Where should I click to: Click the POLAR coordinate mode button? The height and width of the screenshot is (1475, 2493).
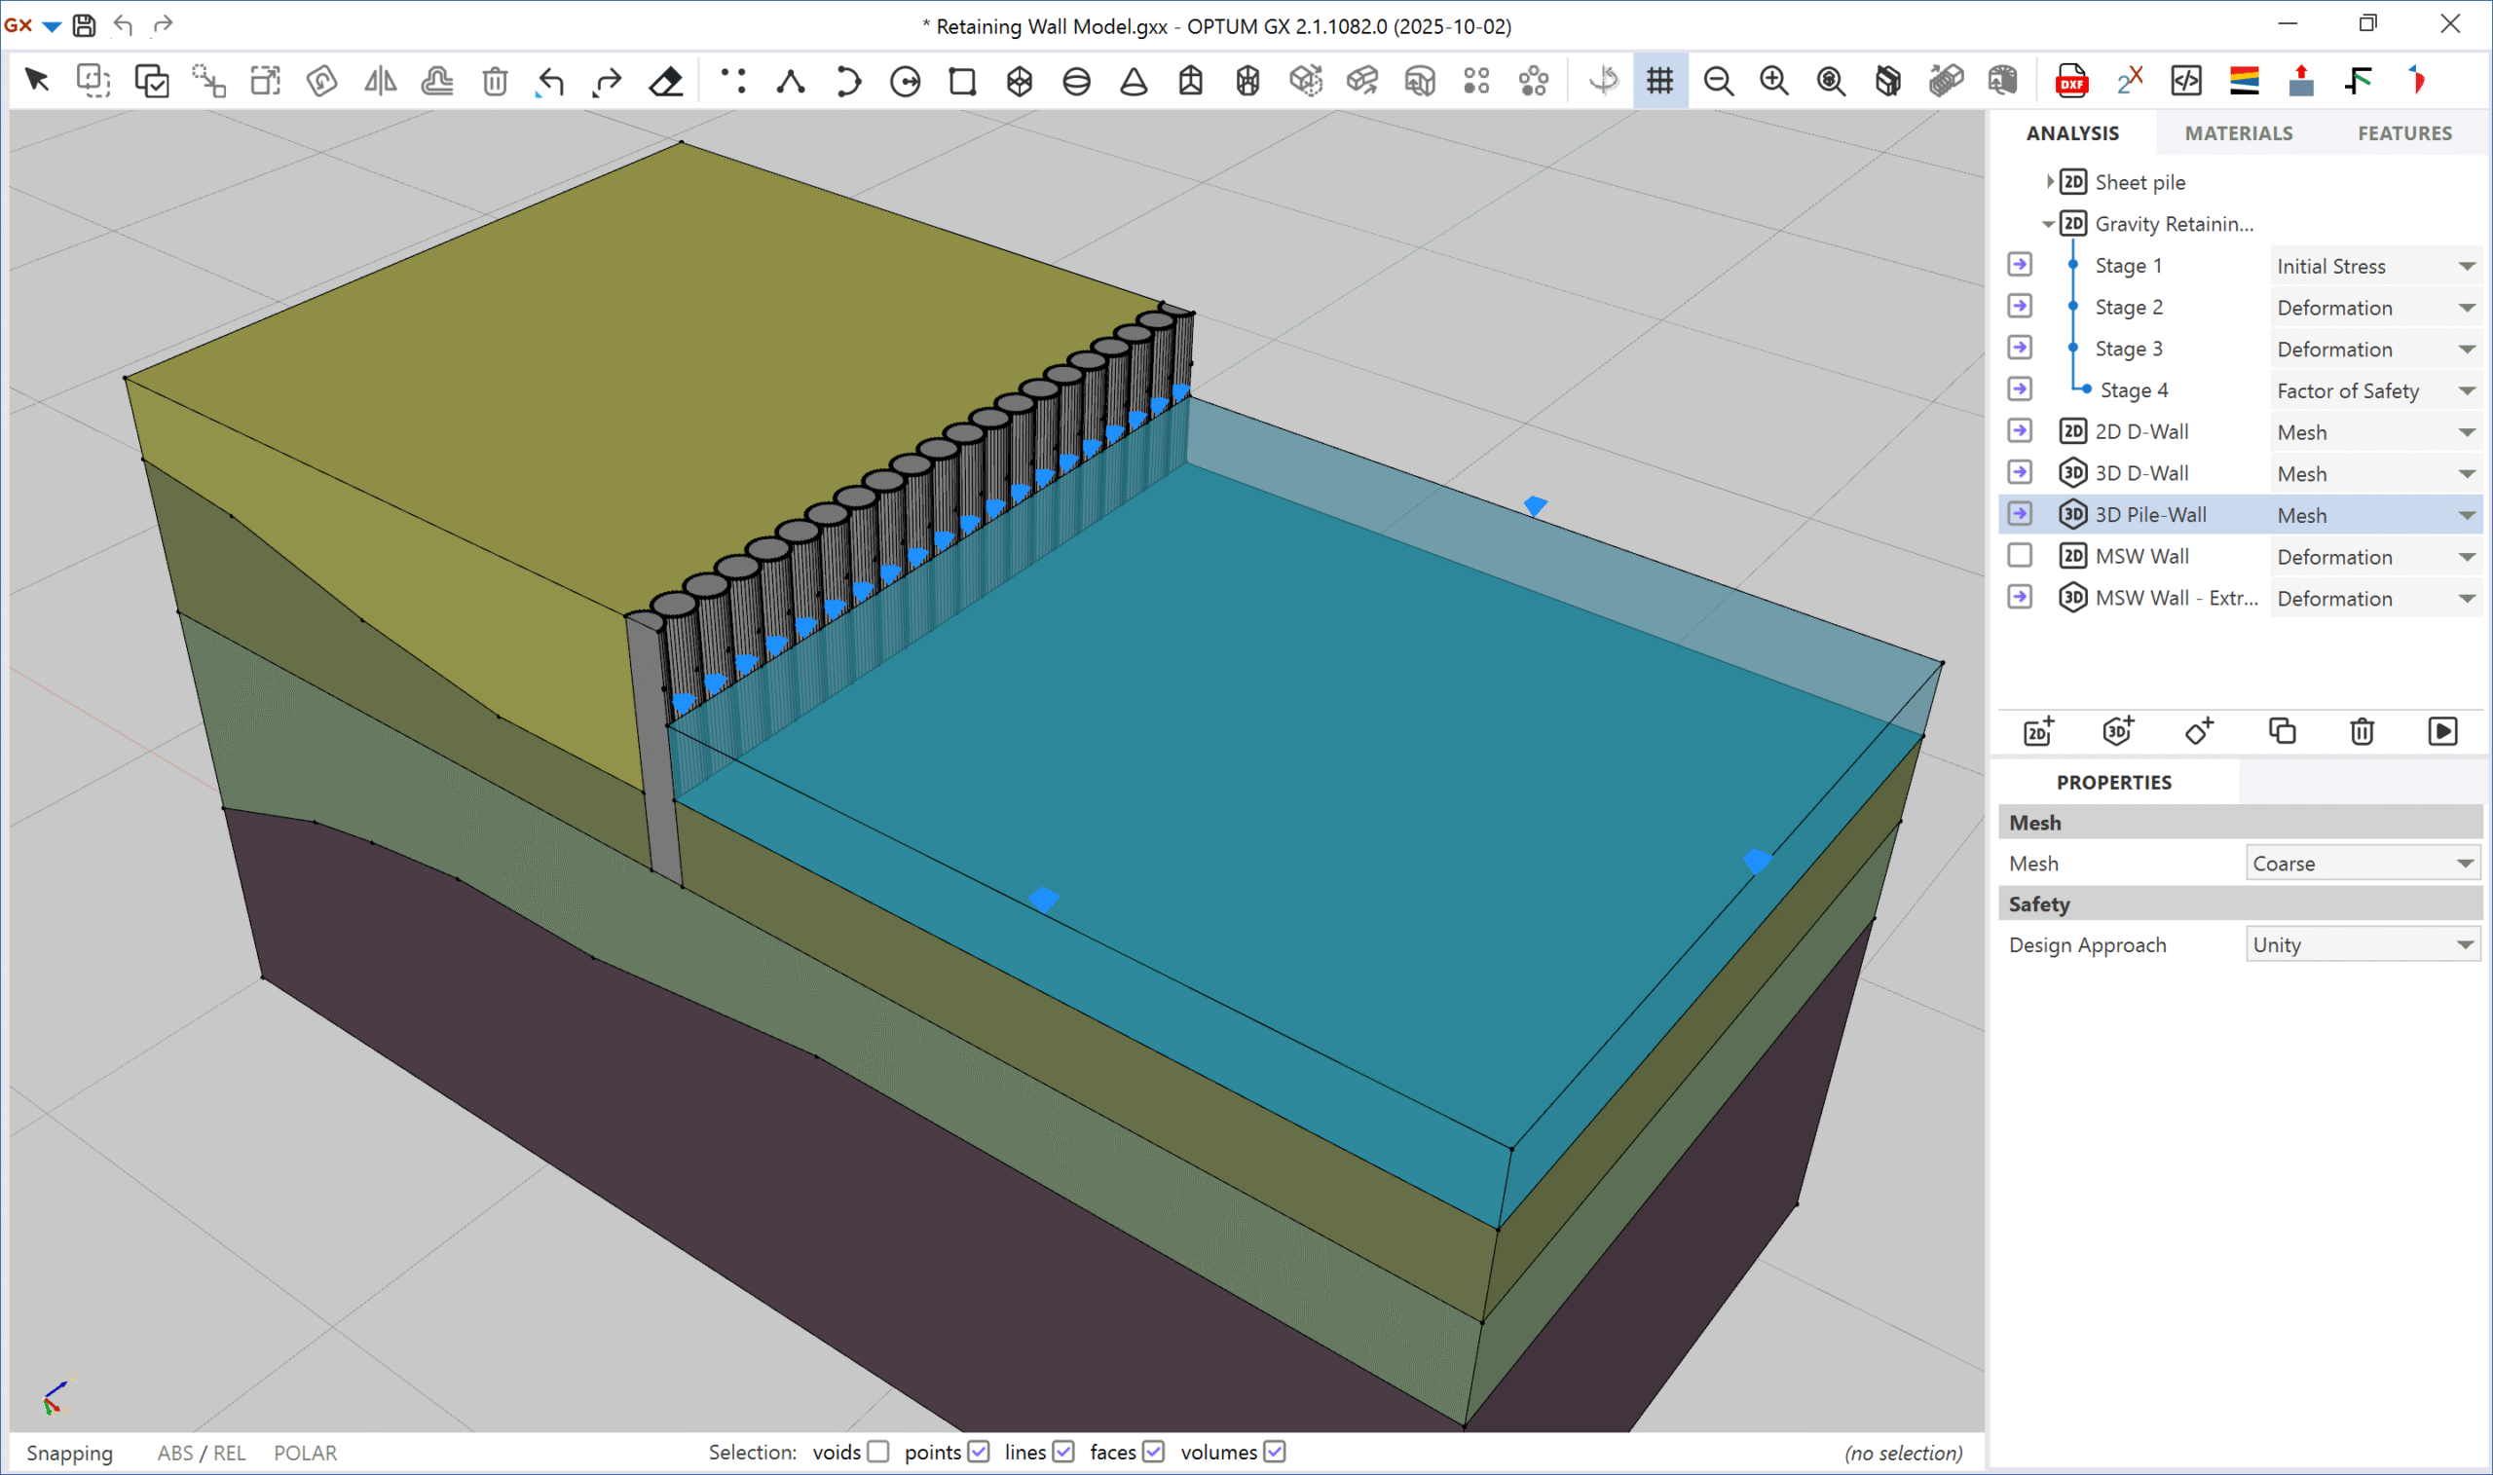click(305, 1454)
